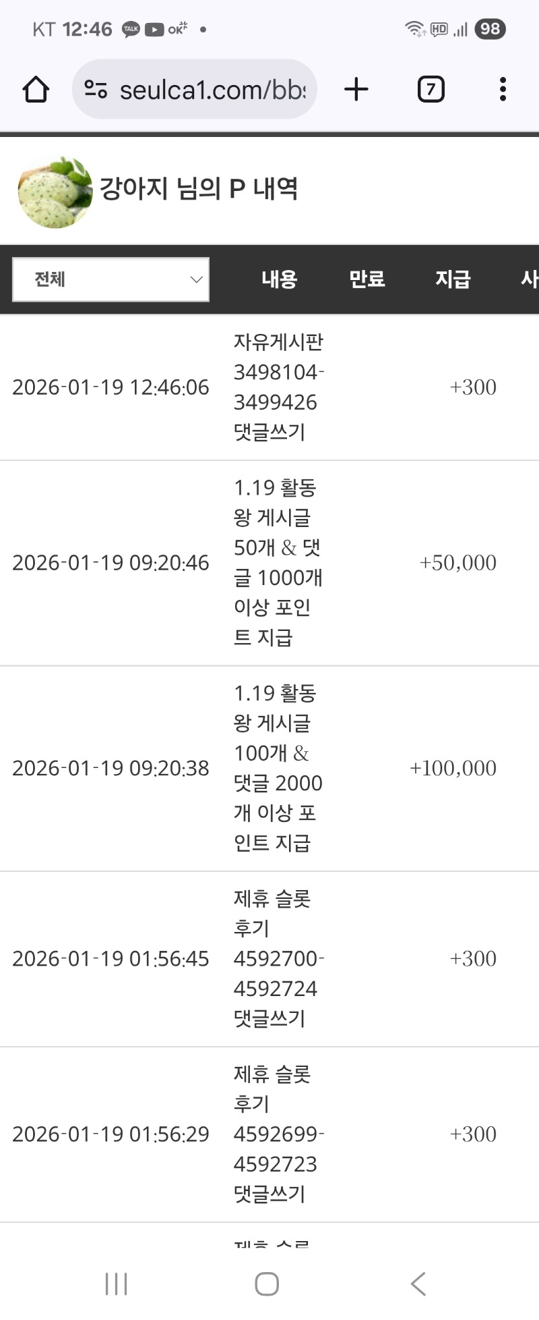Open site info icon in address bar
This screenshot has width=539, height=1320.
[96, 90]
